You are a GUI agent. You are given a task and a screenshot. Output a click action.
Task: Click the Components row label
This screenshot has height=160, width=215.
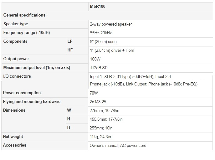[x=15, y=41]
